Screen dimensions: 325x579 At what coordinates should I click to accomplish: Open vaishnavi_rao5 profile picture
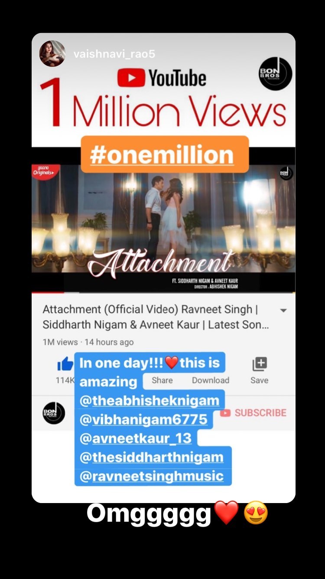(x=52, y=54)
